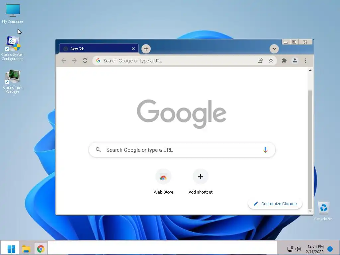Image resolution: width=340 pixels, height=255 pixels.
Task: Open File Explorer from the taskbar
Action: tap(26, 249)
